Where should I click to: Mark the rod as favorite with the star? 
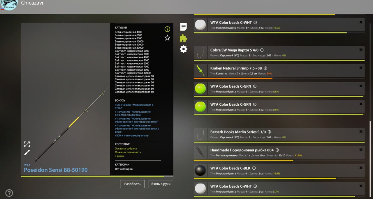point(167,38)
